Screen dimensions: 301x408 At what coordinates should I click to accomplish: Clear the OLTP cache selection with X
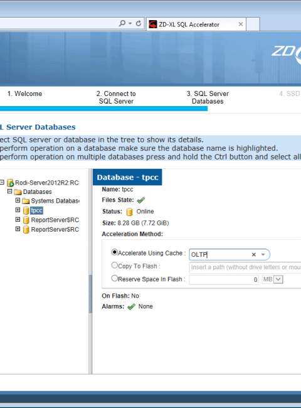pyautogui.click(x=254, y=254)
